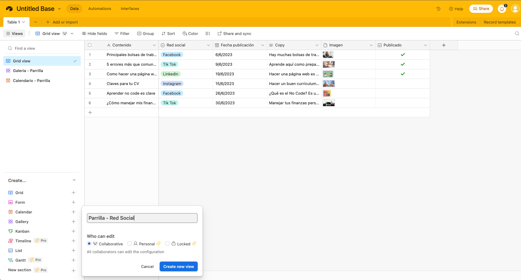
Task: Switch to the Automations tab
Action: pyautogui.click(x=99, y=9)
